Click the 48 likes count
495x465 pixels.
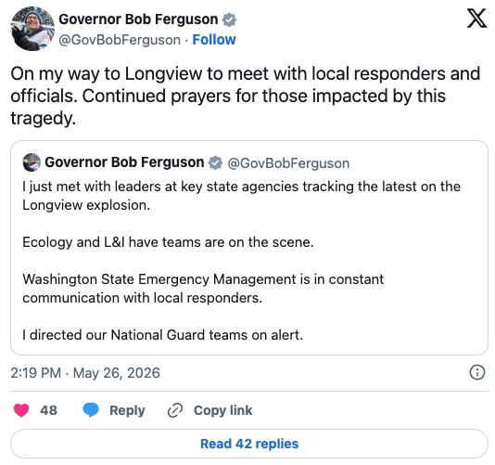(48, 410)
